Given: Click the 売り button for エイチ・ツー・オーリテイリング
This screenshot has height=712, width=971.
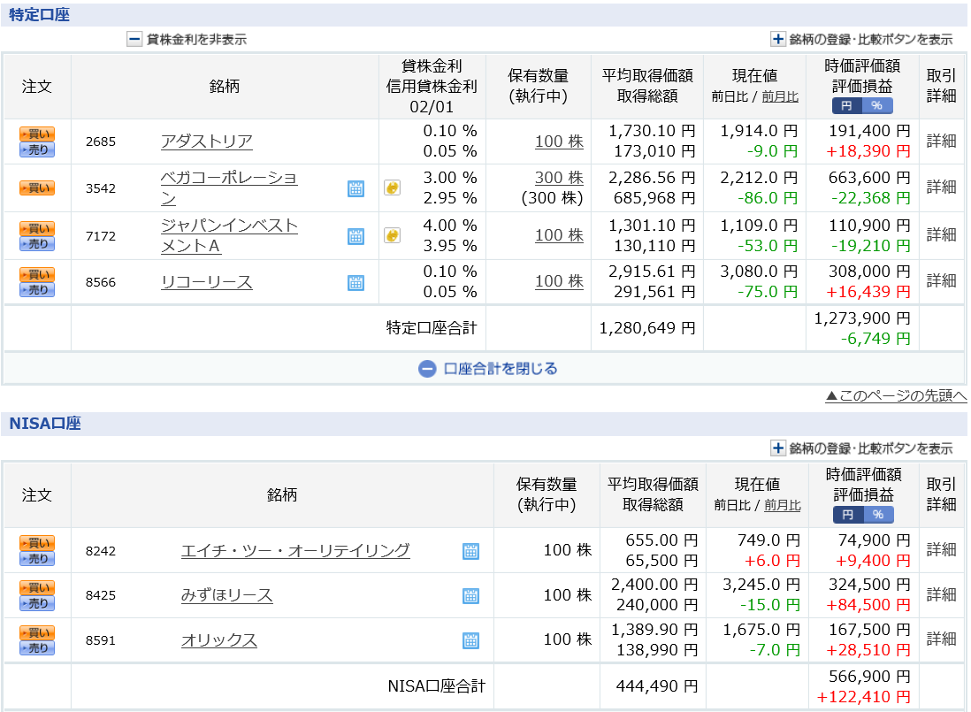Looking at the screenshot, I should (37, 558).
